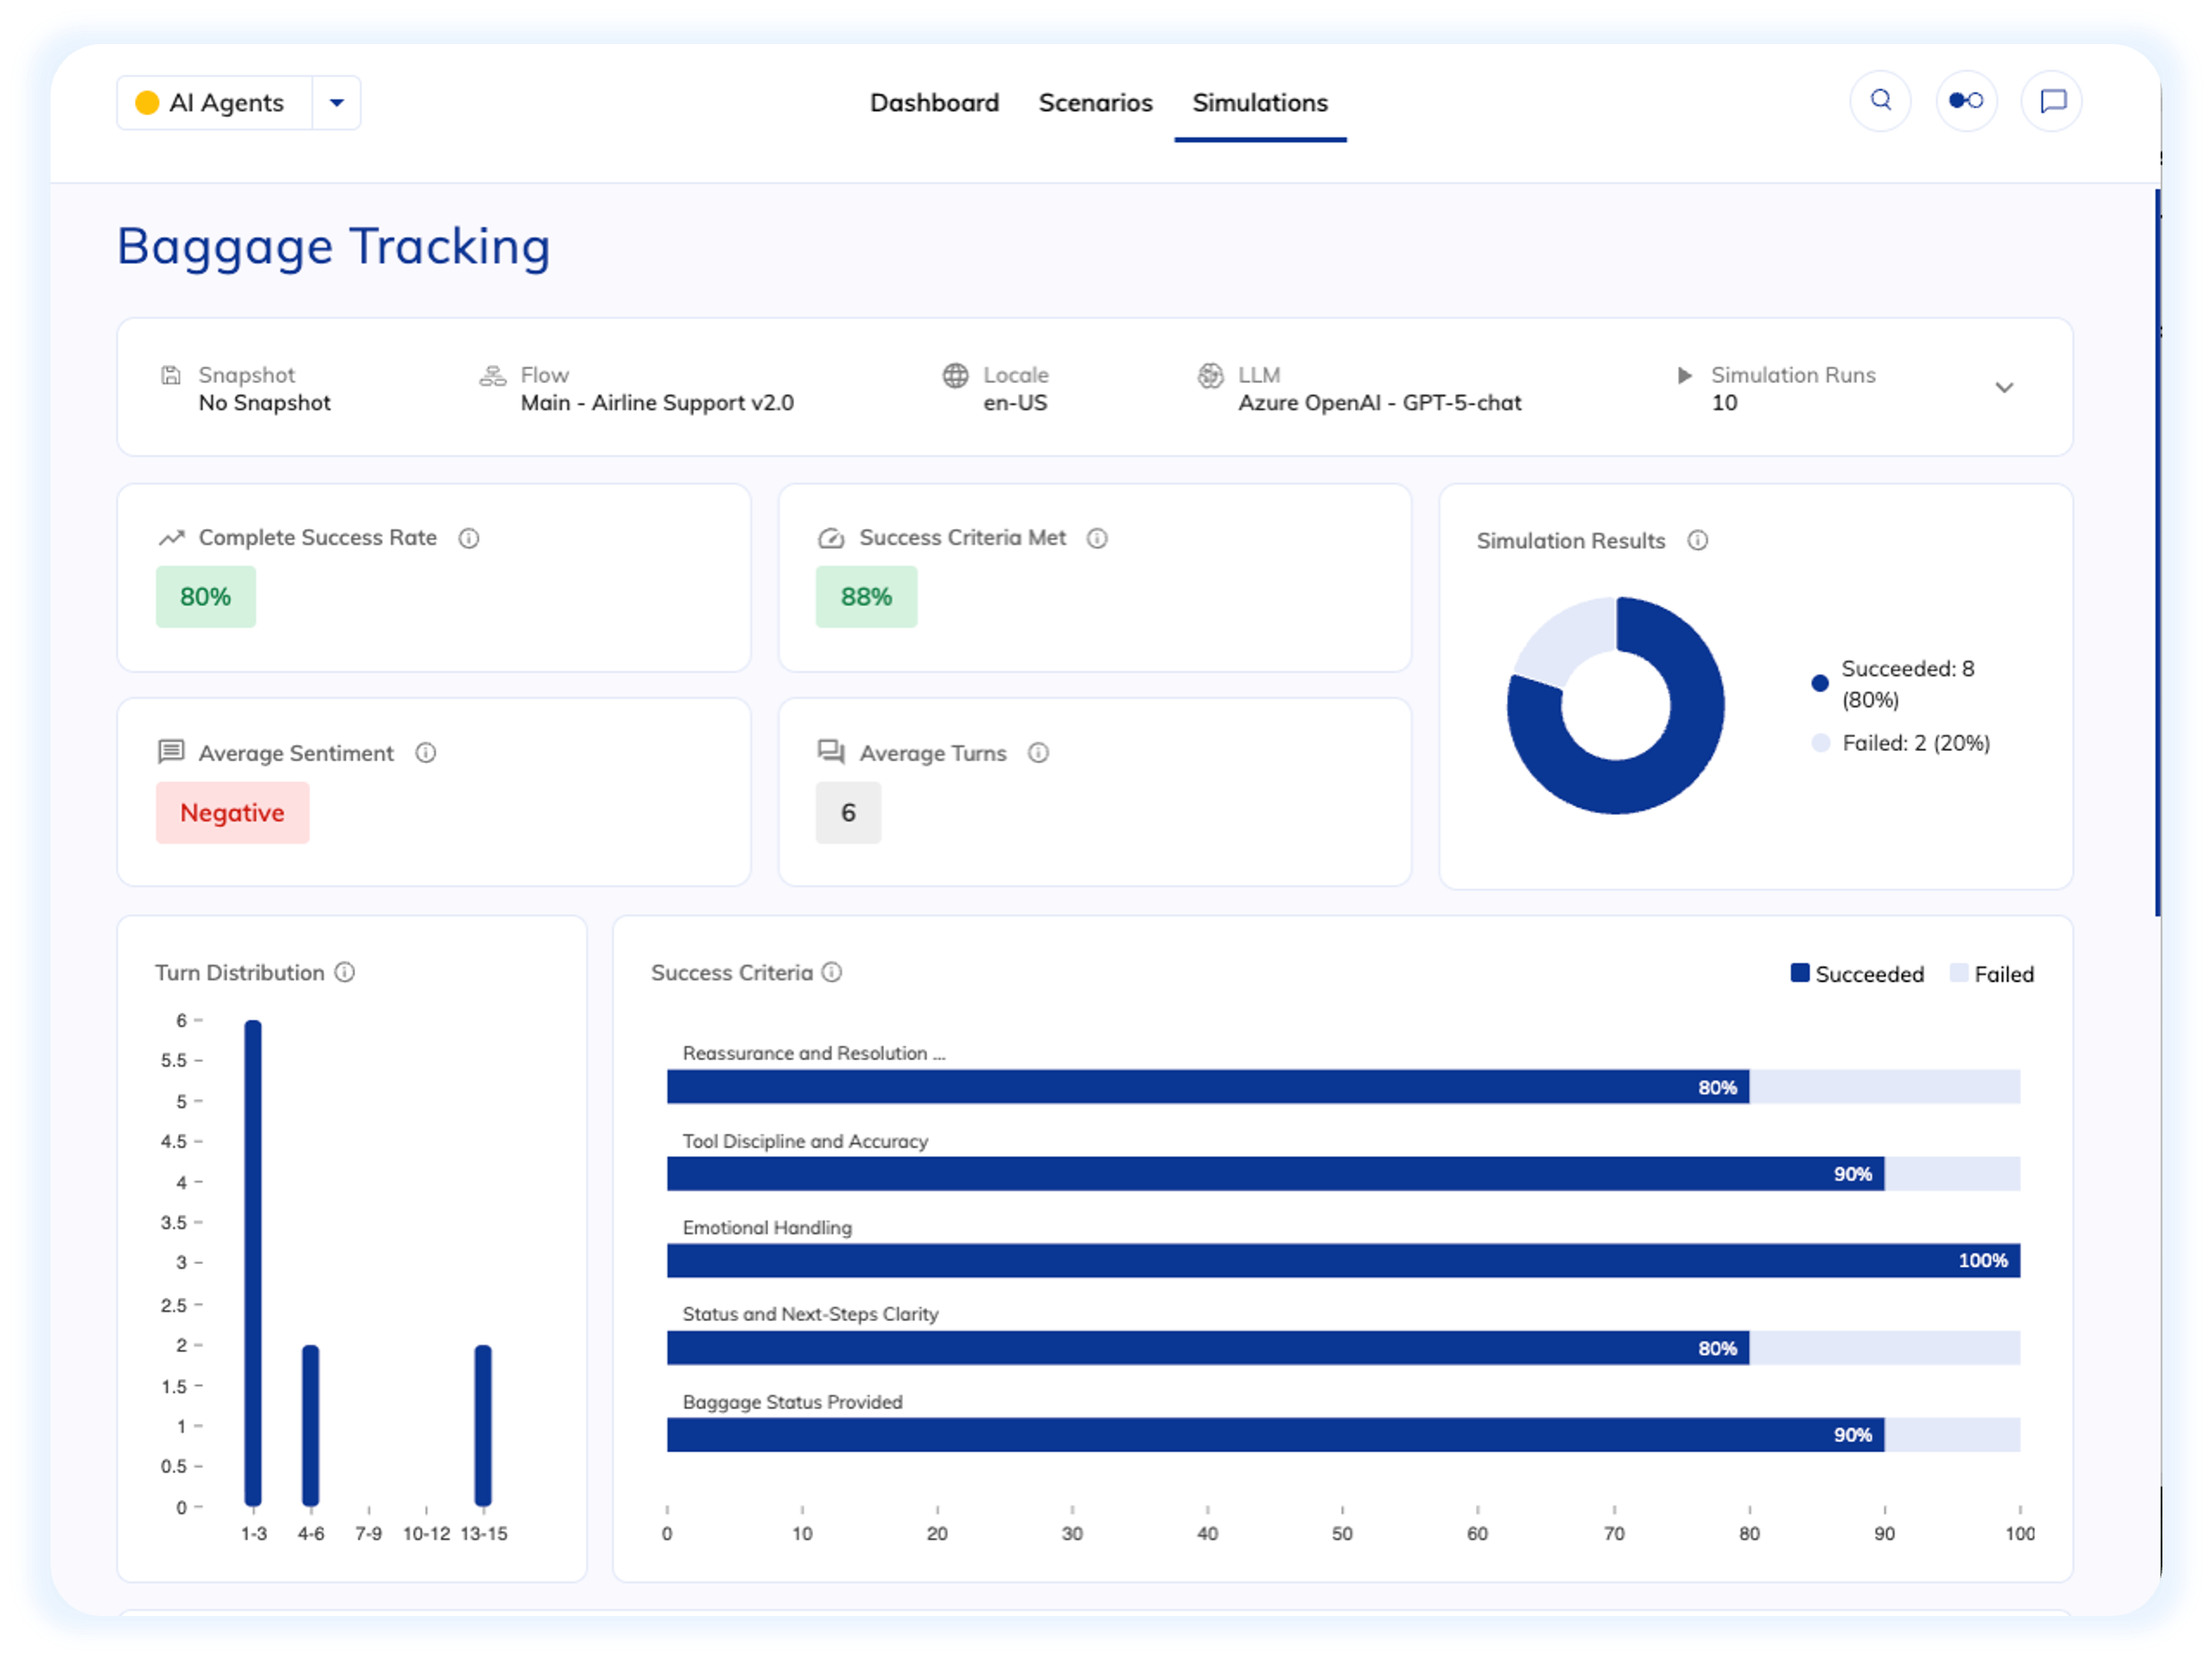Open the Scenarios tab
The height and width of the screenshot is (1661, 2212).
(1095, 102)
